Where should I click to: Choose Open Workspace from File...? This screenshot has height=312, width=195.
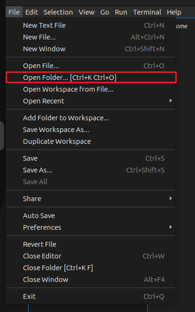coord(68,89)
